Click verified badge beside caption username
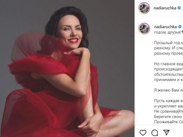The width and height of the screenshot is (183, 137). click(x=180, y=26)
